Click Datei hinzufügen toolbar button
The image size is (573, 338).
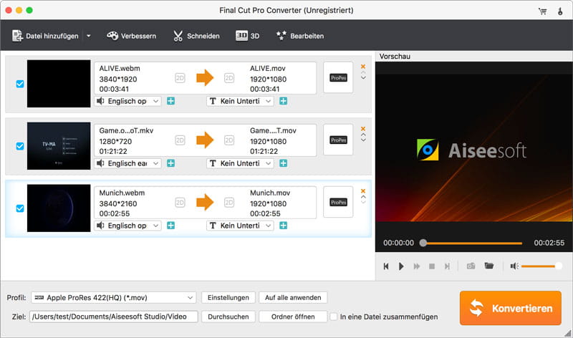pos(45,36)
